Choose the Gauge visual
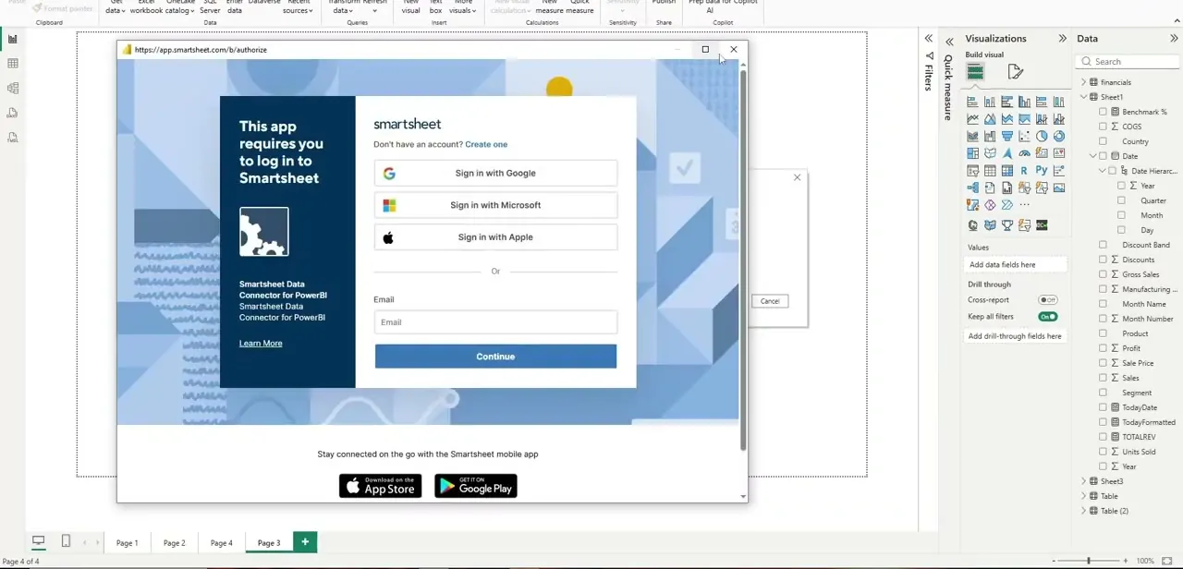The height and width of the screenshot is (569, 1183). pyautogui.click(x=1024, y=153)
